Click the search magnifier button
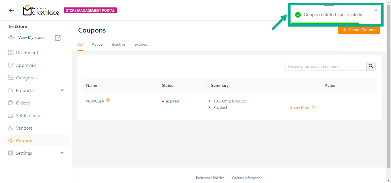The image size is (391, 183). point(371,66)
